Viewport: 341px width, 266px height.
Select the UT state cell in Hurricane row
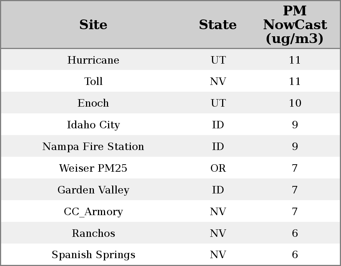218,60
